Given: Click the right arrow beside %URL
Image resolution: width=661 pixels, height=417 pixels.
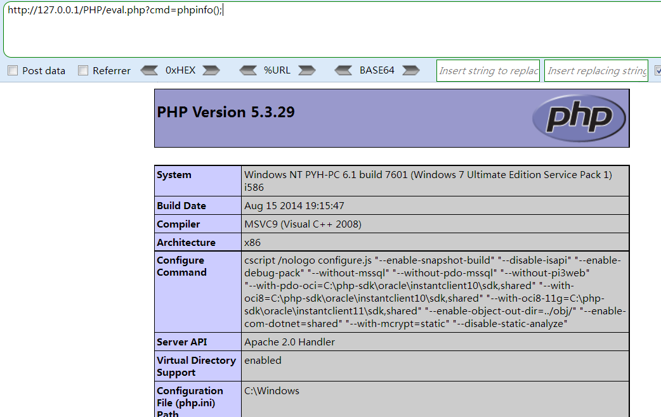Looking at the screenshot, I should pyautogui.click(x=307, y=70).
